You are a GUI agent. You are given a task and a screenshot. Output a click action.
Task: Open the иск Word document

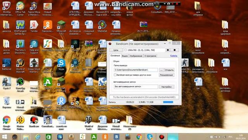pos(226,65)
